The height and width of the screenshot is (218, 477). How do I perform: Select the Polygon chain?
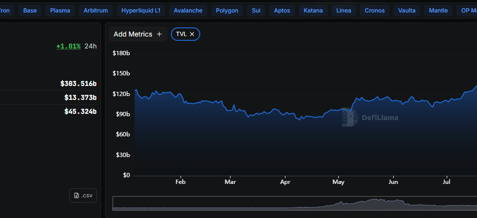pyautogui.click(x=227, y=10)
